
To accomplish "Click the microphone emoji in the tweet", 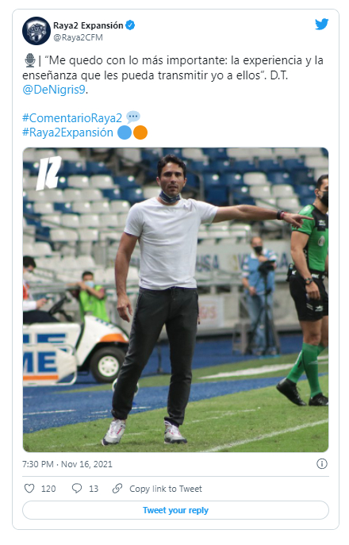I will tap(30, 60).
